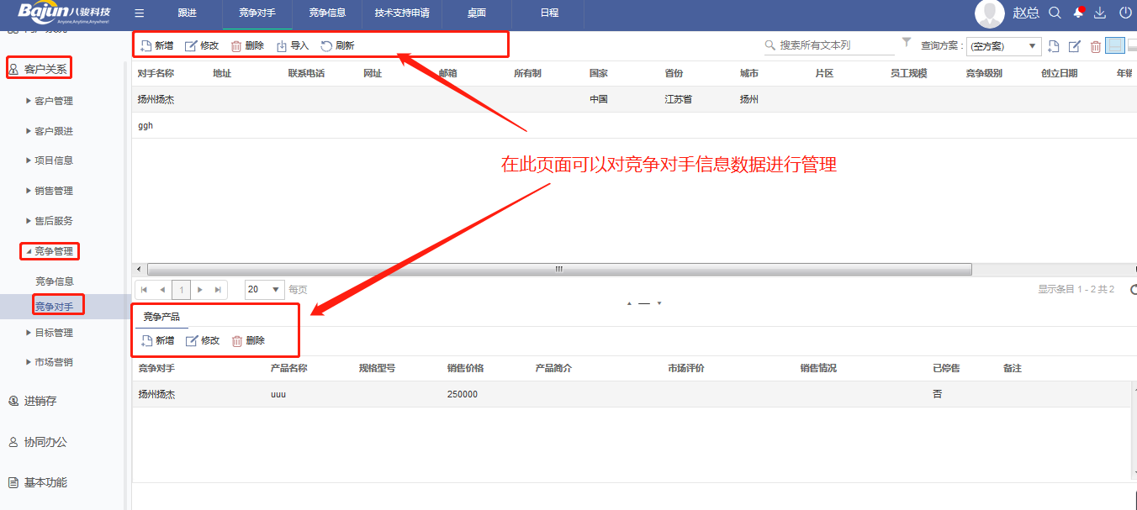This screenshot has height=510, width=1137.
Task: Toggle the alternate layout icon at far top right
Action: tap(1134, 46)
